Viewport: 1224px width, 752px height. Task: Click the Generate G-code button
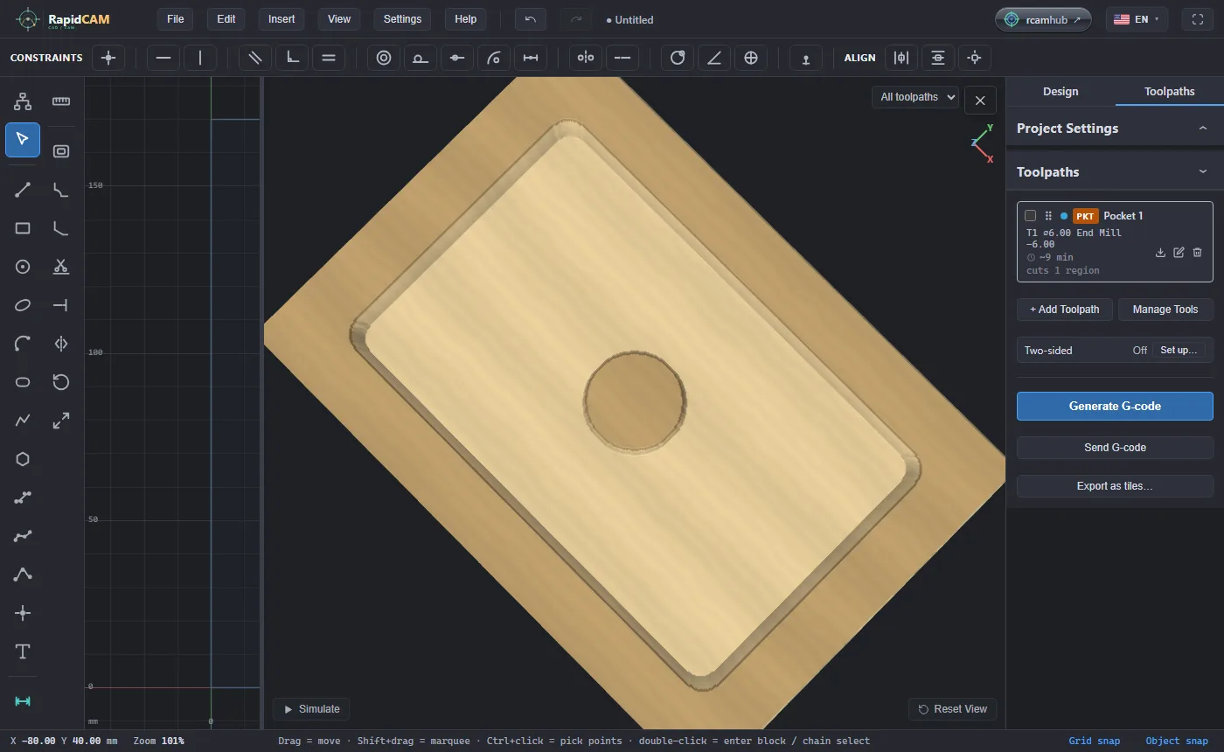[x=1115, y=406]
